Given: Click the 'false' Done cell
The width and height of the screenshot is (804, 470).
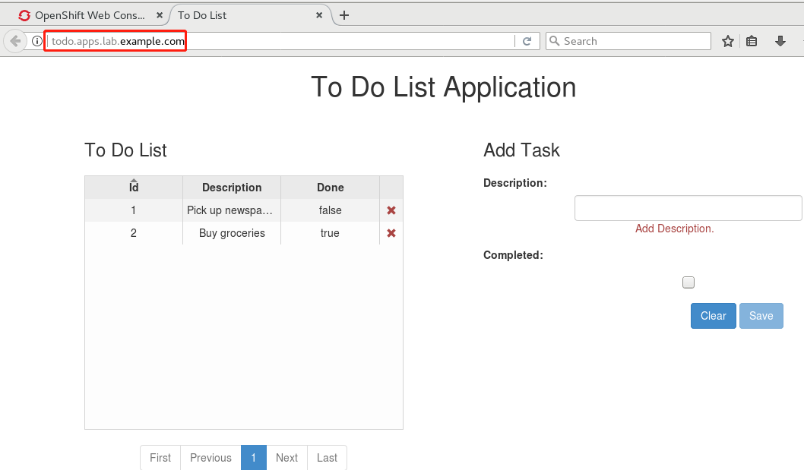Looking at the screenshot, I should point(331,210).
